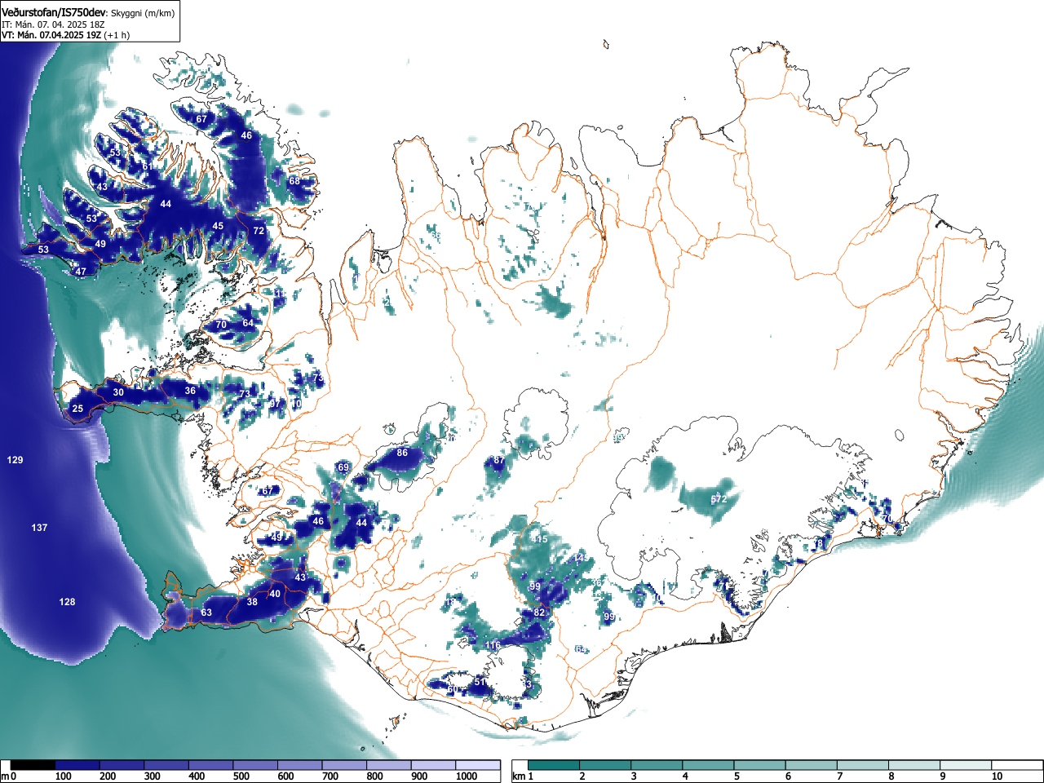1044x783 pixels.
Task: Click the '45' visibility value in the Westfjords
Action: click(x=218, y=227)
